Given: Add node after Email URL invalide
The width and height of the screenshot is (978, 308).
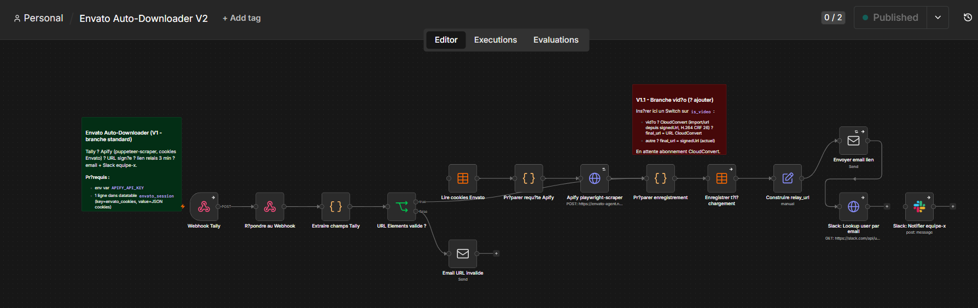Looking at the screenshot, I should tap(496, 254).
